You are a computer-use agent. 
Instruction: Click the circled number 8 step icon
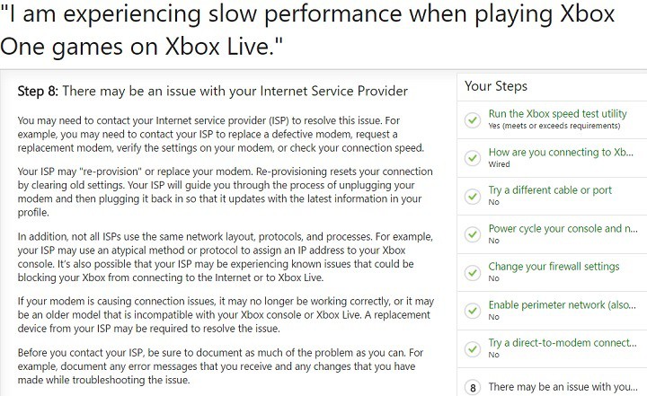tap(473, 387)
